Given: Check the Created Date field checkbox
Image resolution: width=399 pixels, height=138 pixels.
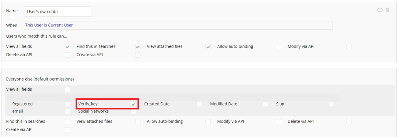Looking at the screenshot, I should point(199,104).
